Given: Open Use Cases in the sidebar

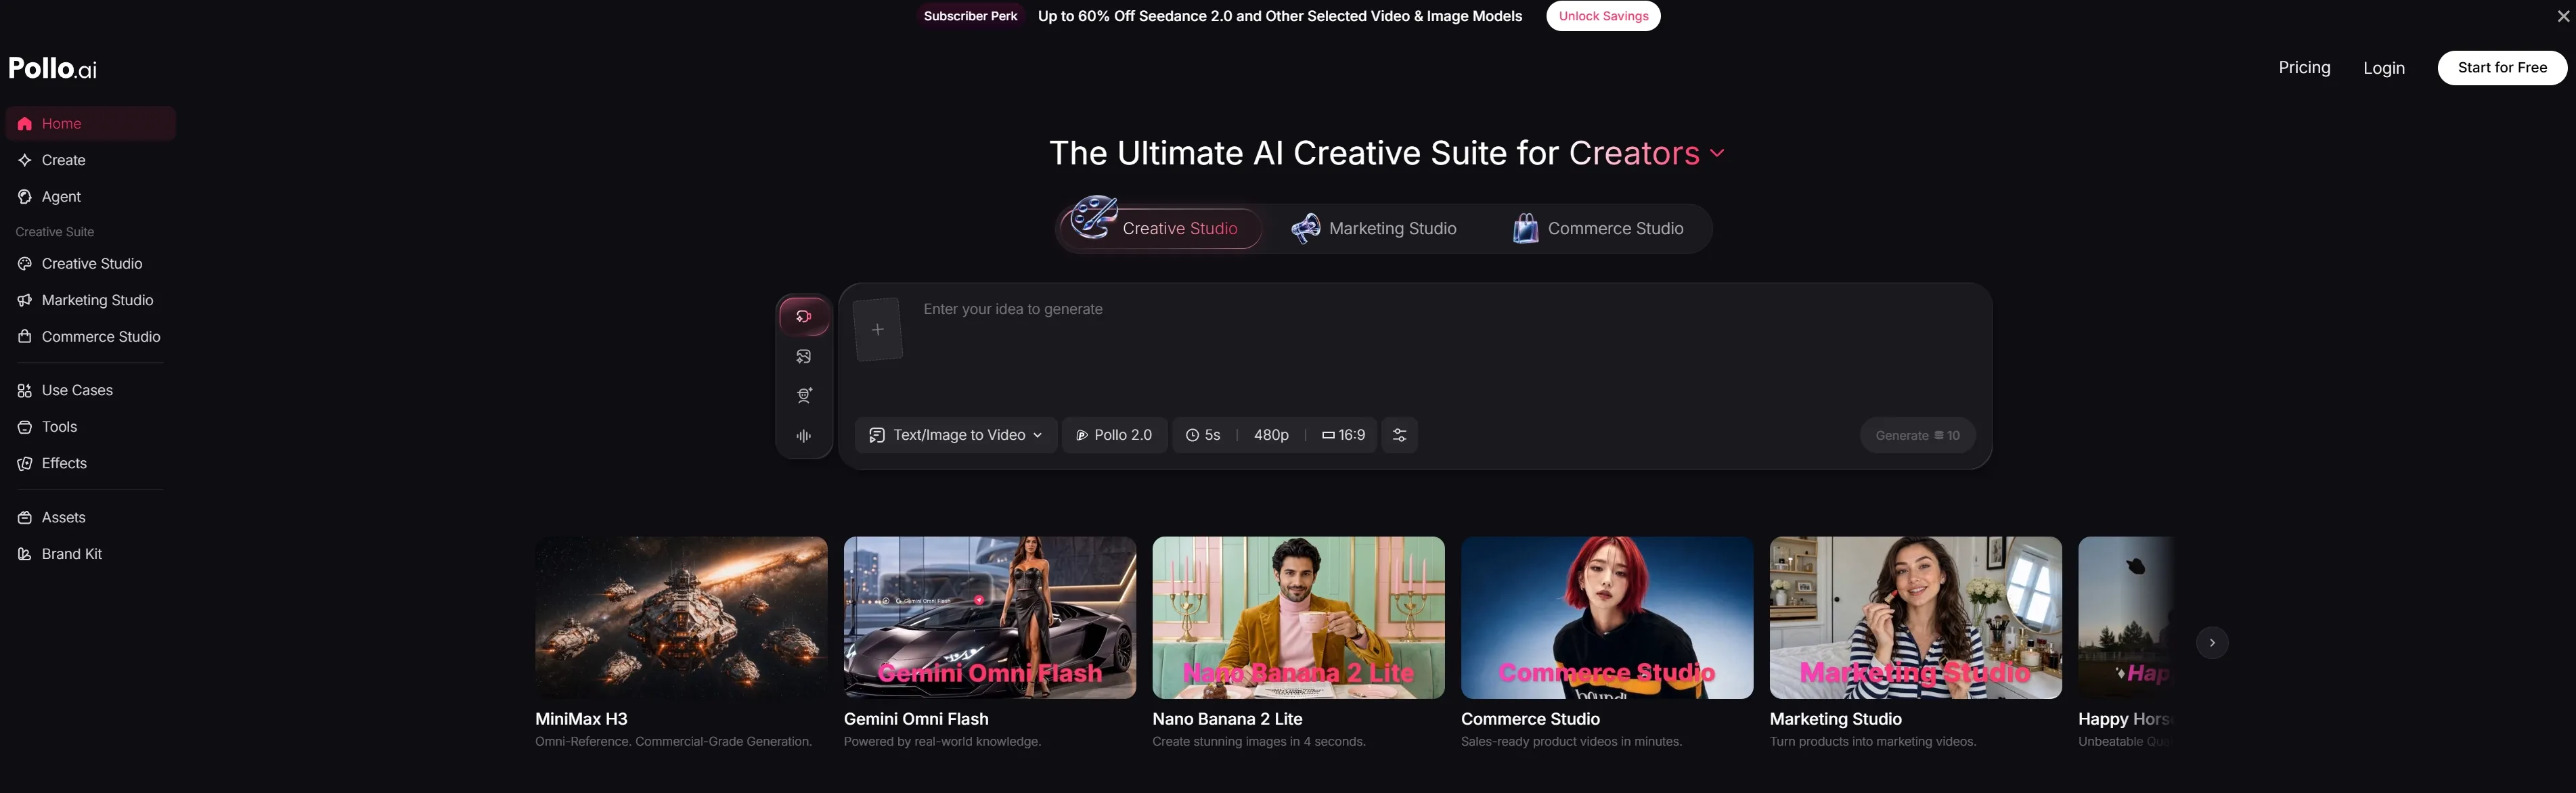Looking at the screenshot, I should point(90,390).
